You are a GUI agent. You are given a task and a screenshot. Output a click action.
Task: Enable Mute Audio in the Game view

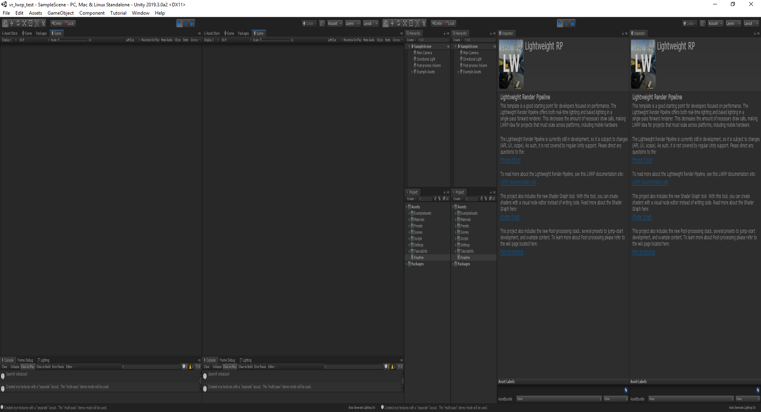[166, 40]
